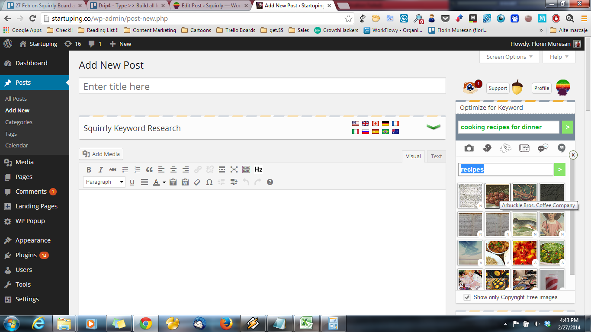Viewport: 591px width, 332px height.
Task: Toggle distraction-free fullscreen writing mode
Action: pos(234,169)
